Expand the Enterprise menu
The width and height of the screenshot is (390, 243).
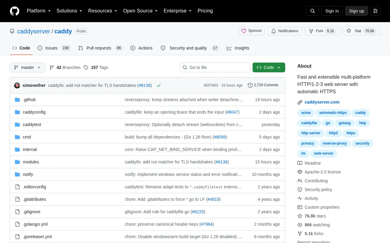point(177,11)
